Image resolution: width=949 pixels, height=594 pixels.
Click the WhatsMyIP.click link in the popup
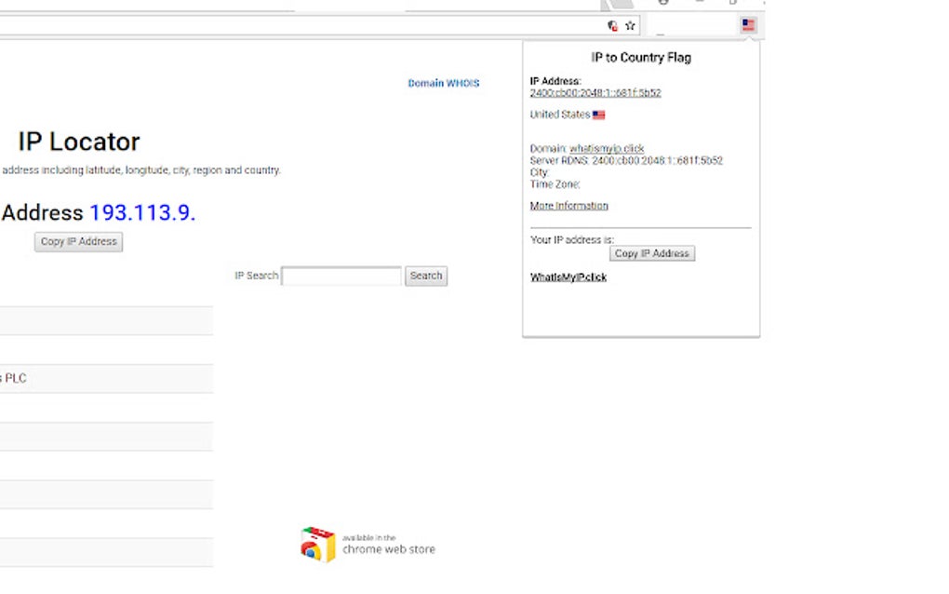568,277
